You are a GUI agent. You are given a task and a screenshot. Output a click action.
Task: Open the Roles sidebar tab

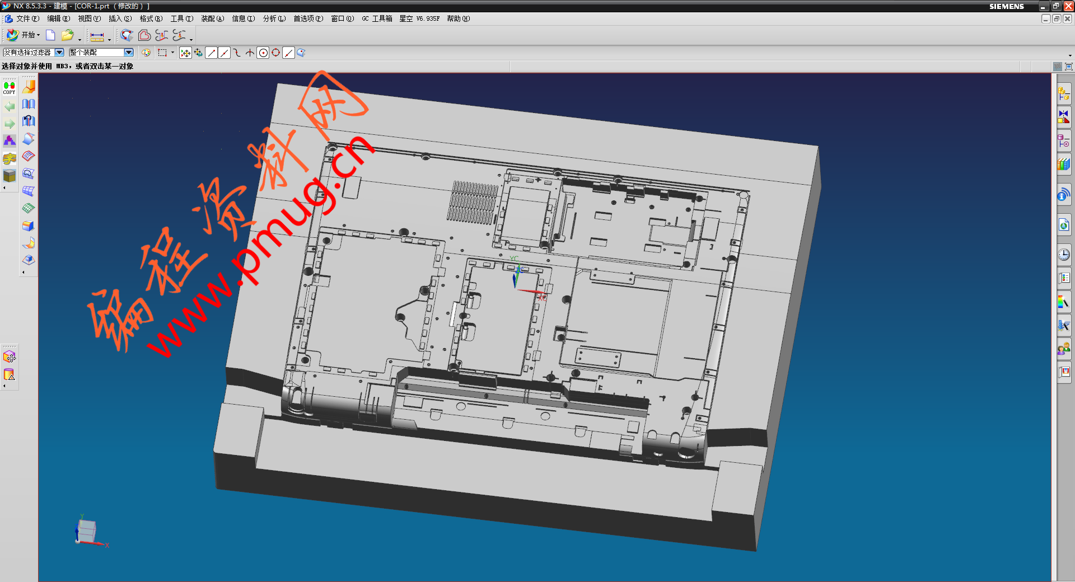point(1064,350)
